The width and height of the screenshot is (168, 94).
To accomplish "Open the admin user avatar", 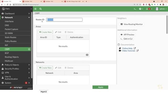I will [157, 9].
